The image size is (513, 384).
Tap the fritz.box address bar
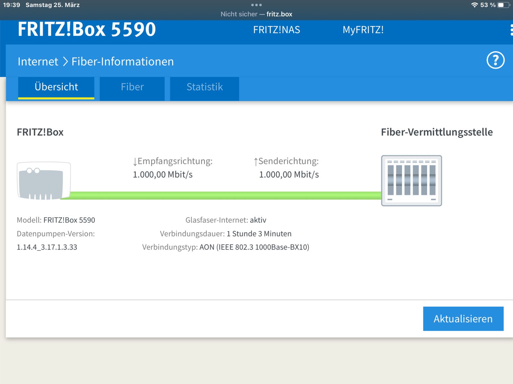coord(256,14)
